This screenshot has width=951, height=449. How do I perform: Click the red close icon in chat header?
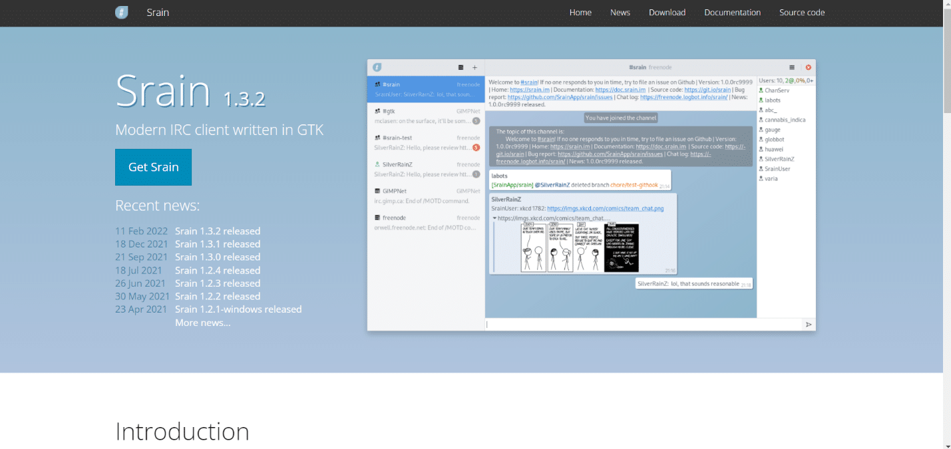[808, 67]
